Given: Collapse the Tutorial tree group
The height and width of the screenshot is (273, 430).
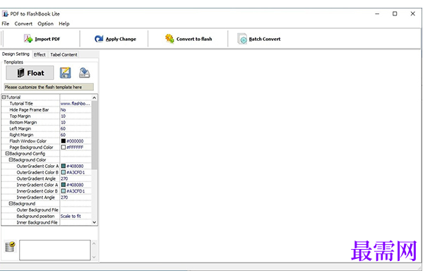Looking at the screenshot, I should [x=4, y=97].
